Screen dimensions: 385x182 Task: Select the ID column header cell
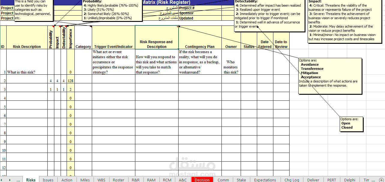tap(3, 37)
